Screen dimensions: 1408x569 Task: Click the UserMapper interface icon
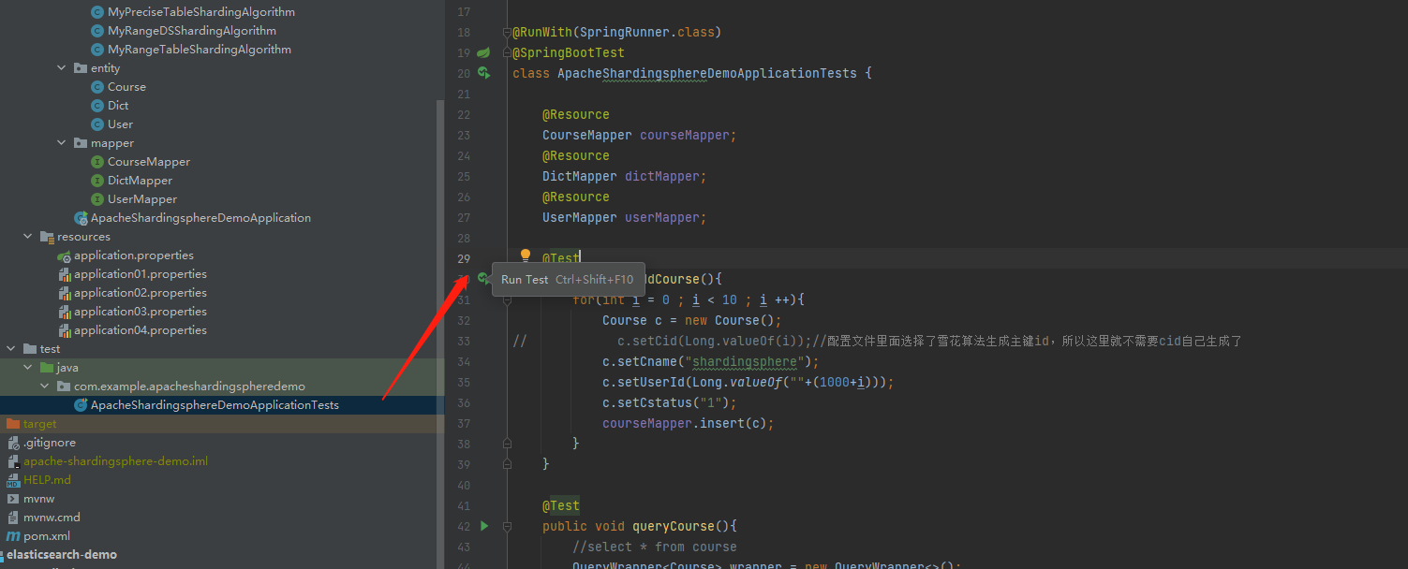[x=97, y=199]
